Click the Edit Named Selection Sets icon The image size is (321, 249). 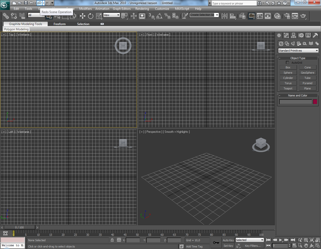point(185,16)
